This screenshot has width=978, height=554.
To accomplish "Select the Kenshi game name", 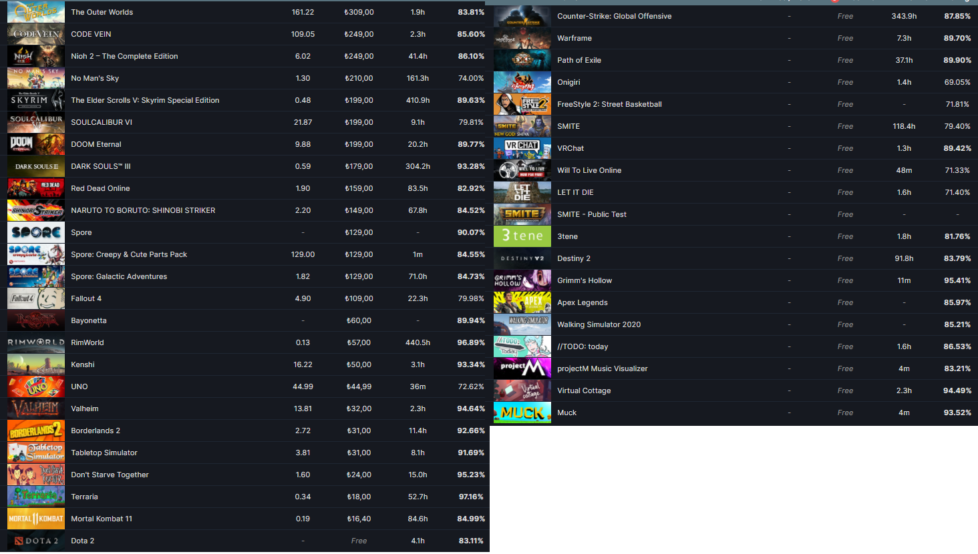I will tap(83, 364).
